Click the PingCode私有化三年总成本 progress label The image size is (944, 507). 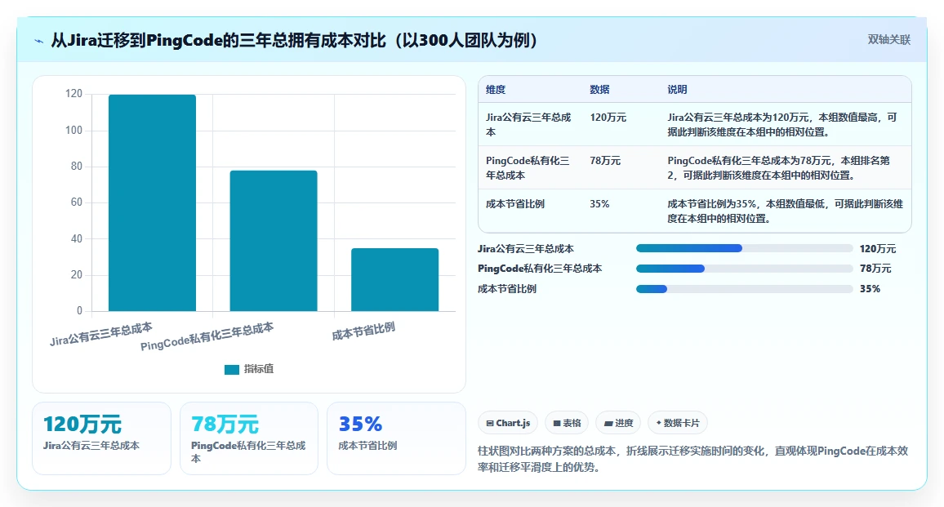click(540, 269)
